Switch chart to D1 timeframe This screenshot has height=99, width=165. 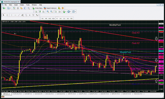[x=64, y=19]
